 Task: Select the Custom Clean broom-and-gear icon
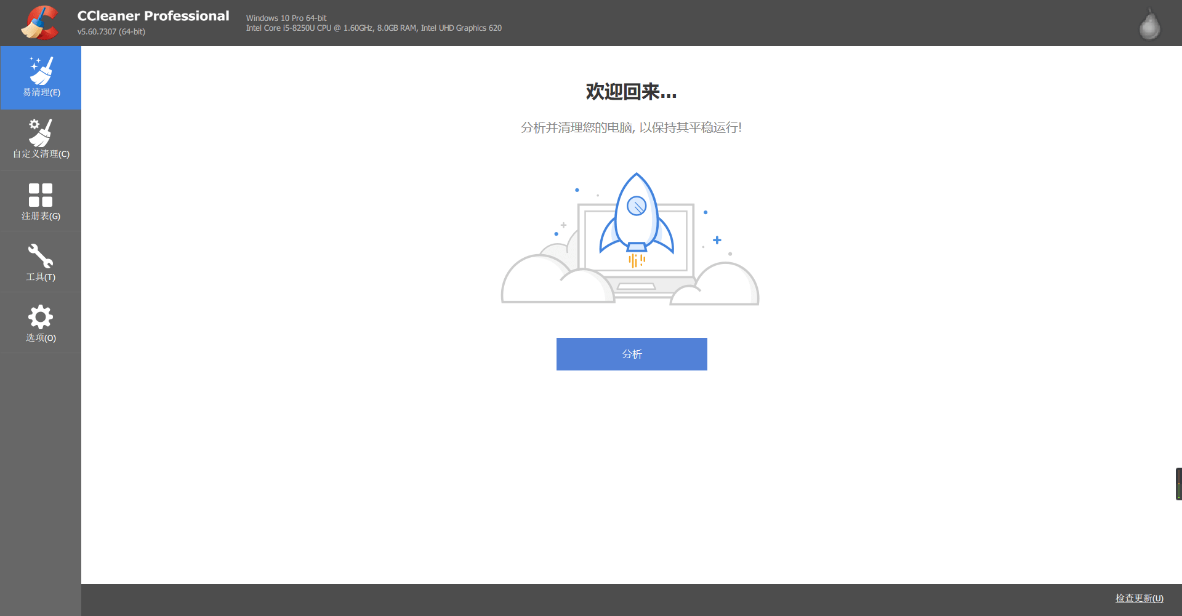(x=41, y=132)
